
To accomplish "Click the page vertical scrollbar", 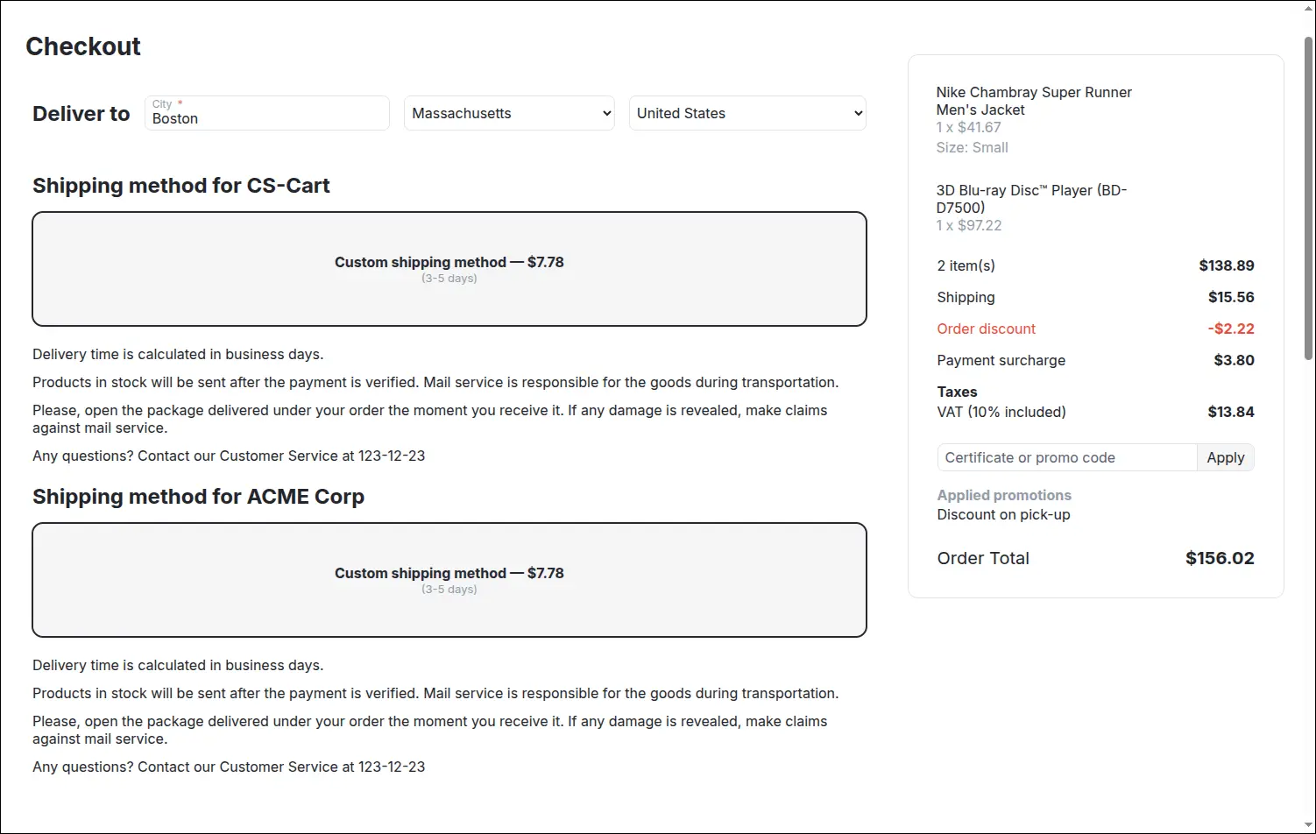I will click(x=1308, y=198).
